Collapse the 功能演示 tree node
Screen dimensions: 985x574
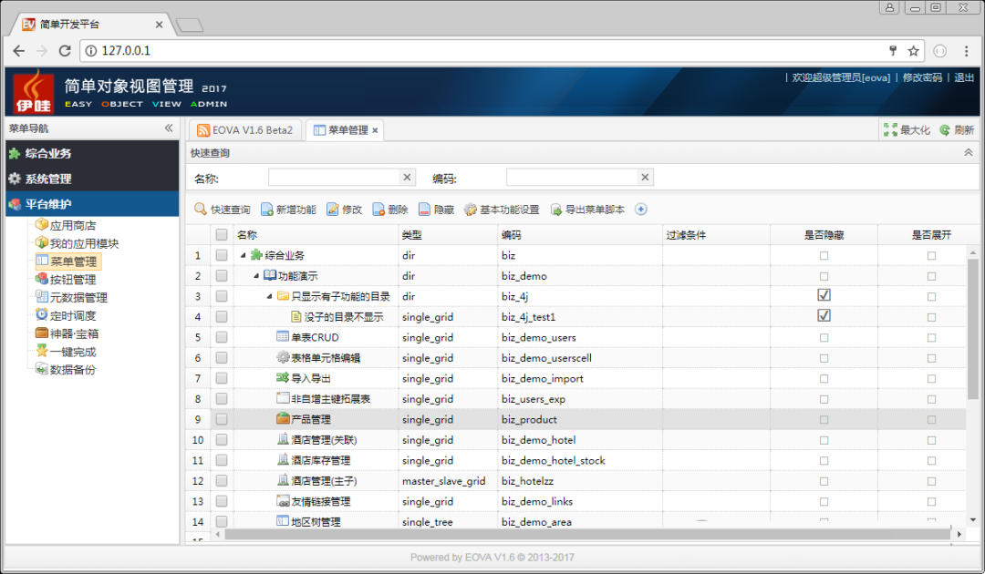257,276
